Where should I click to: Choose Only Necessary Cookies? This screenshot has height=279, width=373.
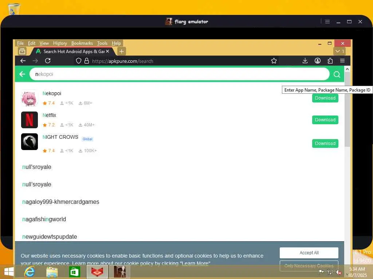click(x=309, y=266)
